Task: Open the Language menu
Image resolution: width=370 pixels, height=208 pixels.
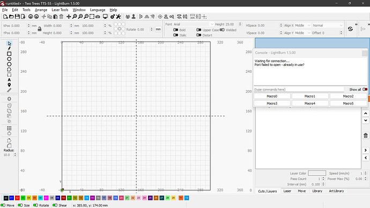Action: (x=98, y=10)
